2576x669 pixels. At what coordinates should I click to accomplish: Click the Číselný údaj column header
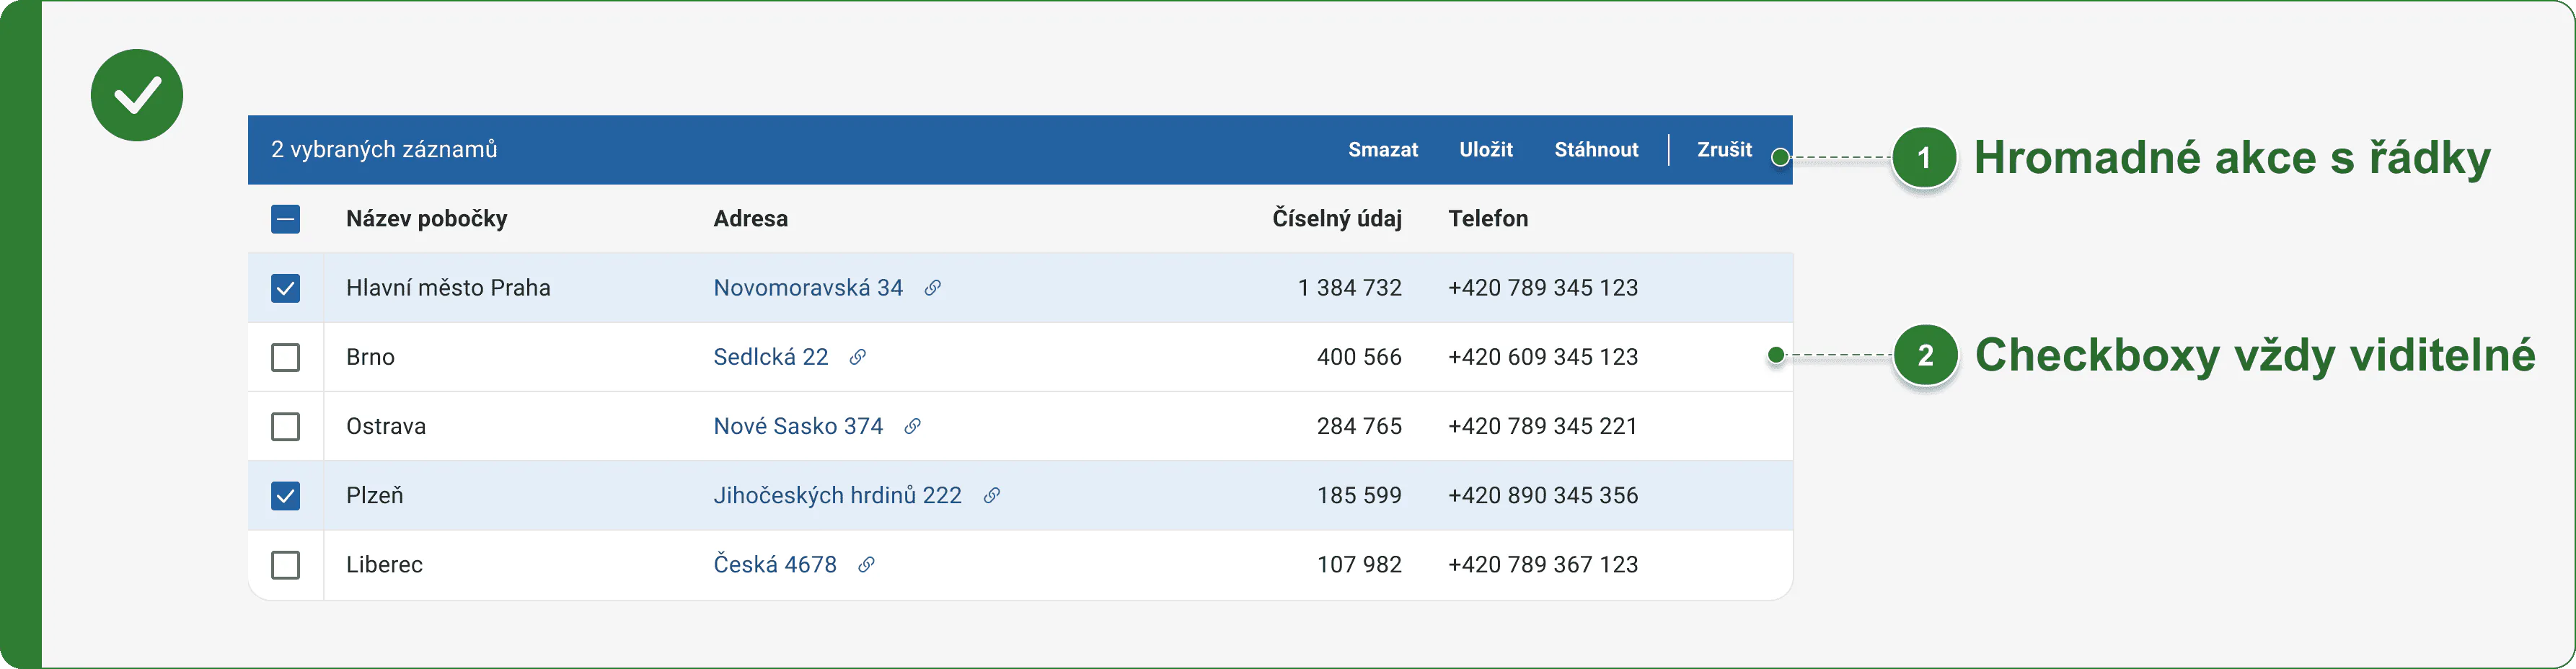[1336, 219]
